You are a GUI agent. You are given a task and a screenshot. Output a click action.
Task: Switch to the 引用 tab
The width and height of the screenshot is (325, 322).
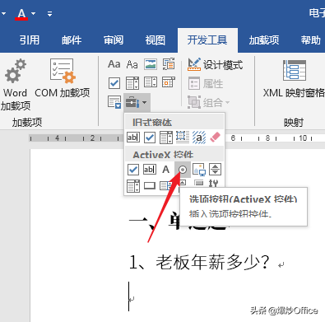coord(30,40)
